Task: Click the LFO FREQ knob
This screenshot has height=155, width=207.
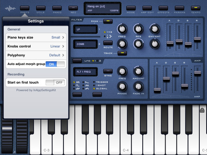Action: pos(122,71)
